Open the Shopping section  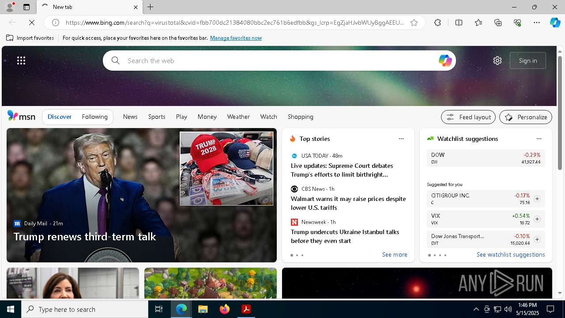[301, 117]
